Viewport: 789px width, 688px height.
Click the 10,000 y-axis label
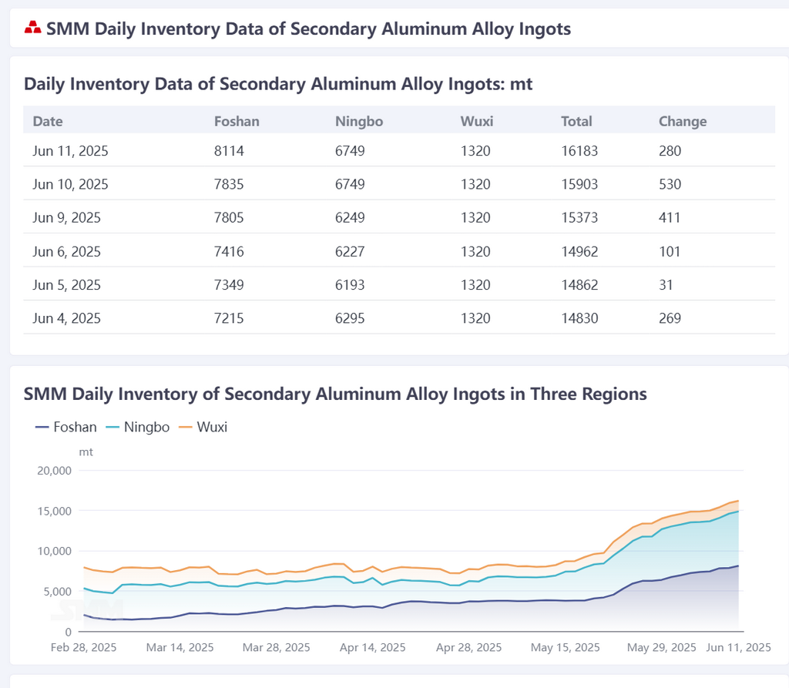55,551
